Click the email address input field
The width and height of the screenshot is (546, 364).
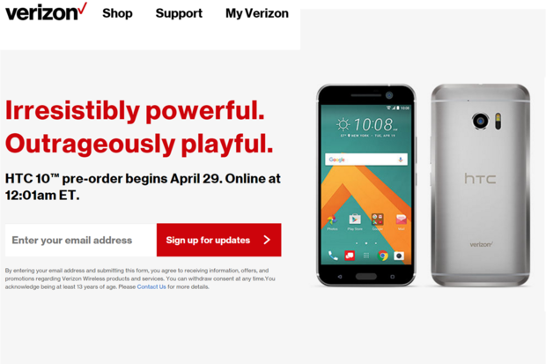pos(81,240)
